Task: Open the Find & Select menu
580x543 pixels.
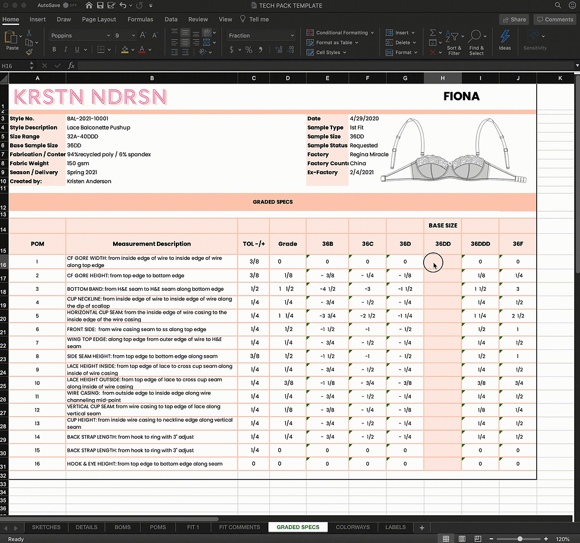Action: pos(477,43)
